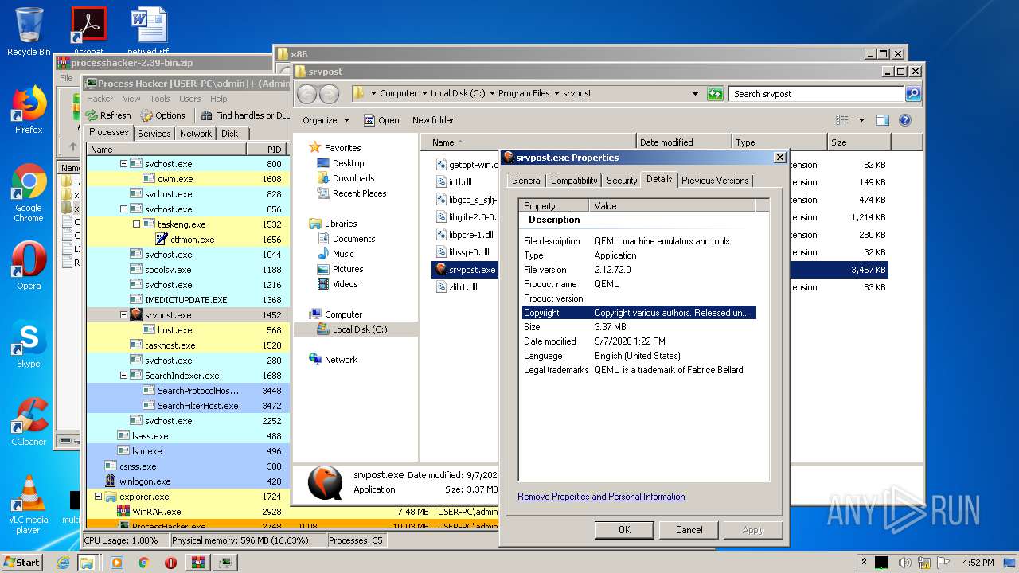Click Refresh in Process Hacker toolbar
Image resolution: width=1019 pixels, height=573 pixels.
108,115
